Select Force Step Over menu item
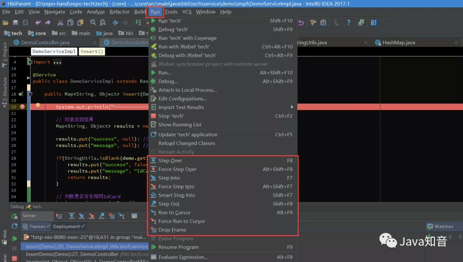The height and width of the screenshot is (262, 463). point(223,169)
